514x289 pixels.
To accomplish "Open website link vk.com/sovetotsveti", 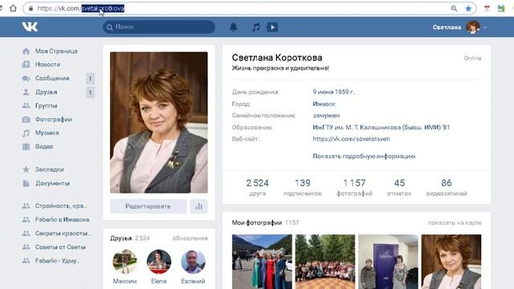I will 351,139.
